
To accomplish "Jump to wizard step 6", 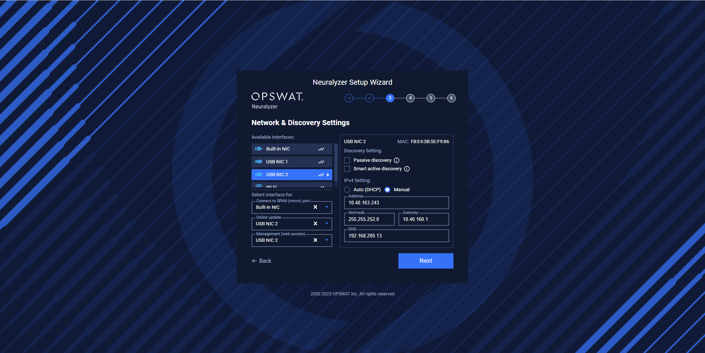I will [x=451, y=98].
